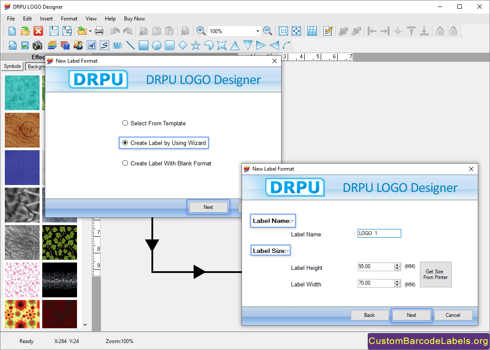
Task: Select the Ellipse shape tool
Action: [x=157, y=46]
